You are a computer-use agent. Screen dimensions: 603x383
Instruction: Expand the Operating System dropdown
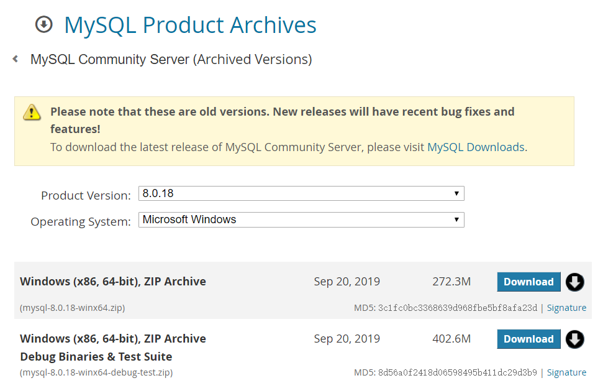pos(301,219)
